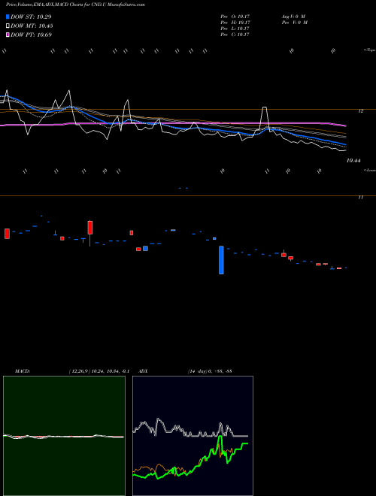This screenshot has width=376, height=496.
Task: Click the 'Pre H: 10.17' value
Action: click(x=235, y=23)
